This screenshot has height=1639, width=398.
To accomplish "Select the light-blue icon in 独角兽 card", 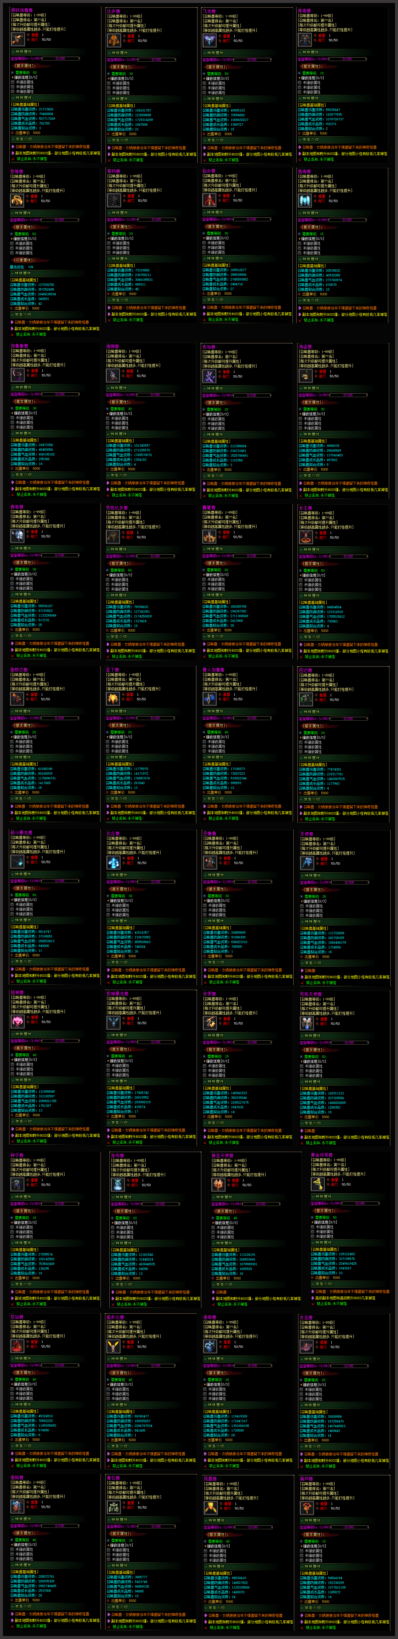I will [x=305, y=200].
